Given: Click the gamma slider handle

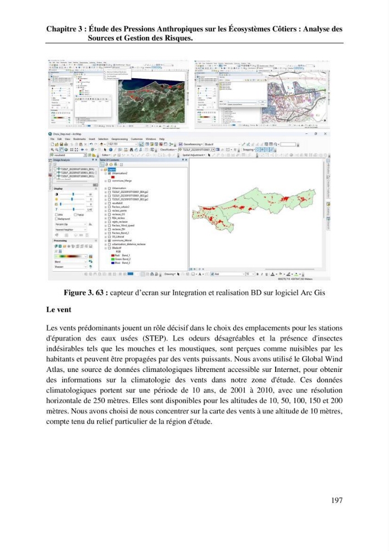Looking at the screenshot, I should pyautogui.click(x=73, y=209).
